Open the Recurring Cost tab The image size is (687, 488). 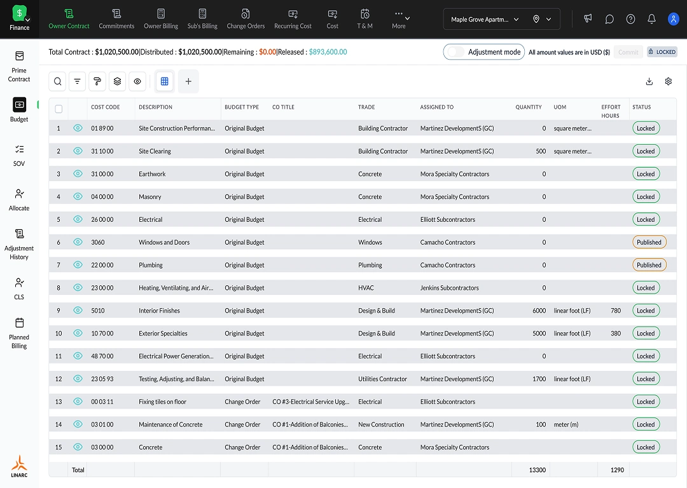[x=293, y=19]
